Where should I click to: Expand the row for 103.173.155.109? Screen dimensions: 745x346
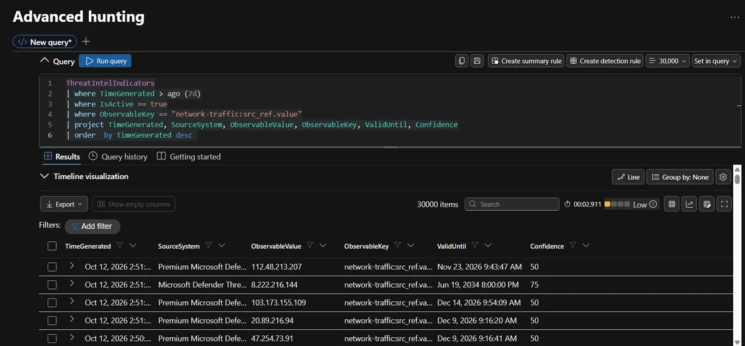click(x=72, y=301)
